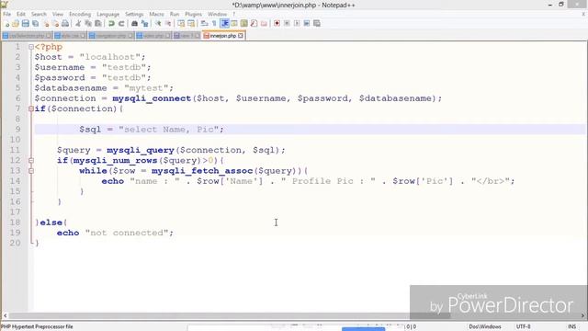The height and width of the screenshot is (331, 588).
Task: Open Find dialog via binoculars icon
Action: click(x=134, y=23)
